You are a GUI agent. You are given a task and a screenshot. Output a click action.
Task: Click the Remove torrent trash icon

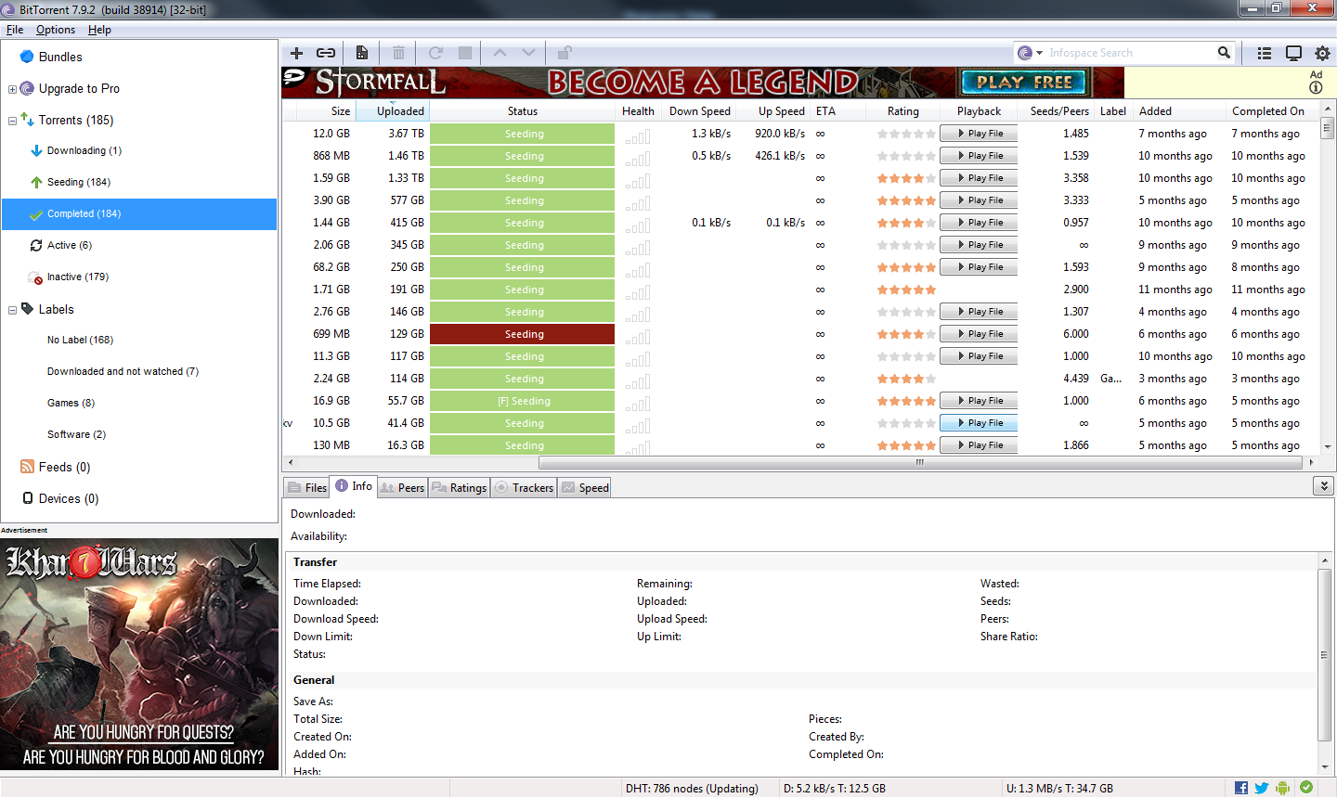click(398, 53)
